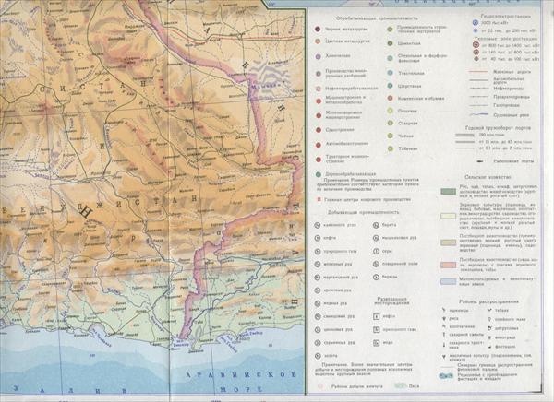Click the 'Рыболовные порты' black mark
Image resolution: width=554 pixels, height=402 pixels.
479,161
